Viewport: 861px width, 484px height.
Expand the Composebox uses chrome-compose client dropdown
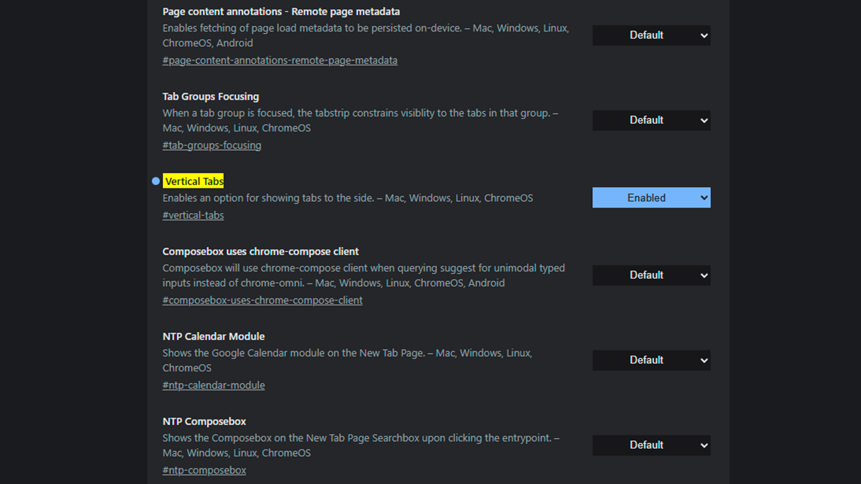(651, 275)
